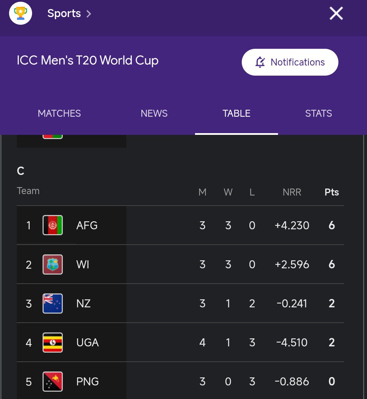The image size is (367, 399).
Task: Select the WI team name
Action: (x=83, y=264)
